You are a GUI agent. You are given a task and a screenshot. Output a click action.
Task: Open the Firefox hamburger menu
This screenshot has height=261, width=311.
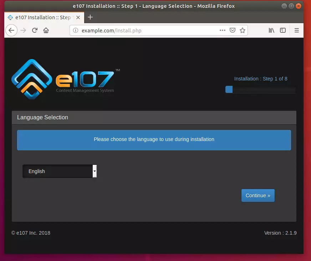pos(296,30)
